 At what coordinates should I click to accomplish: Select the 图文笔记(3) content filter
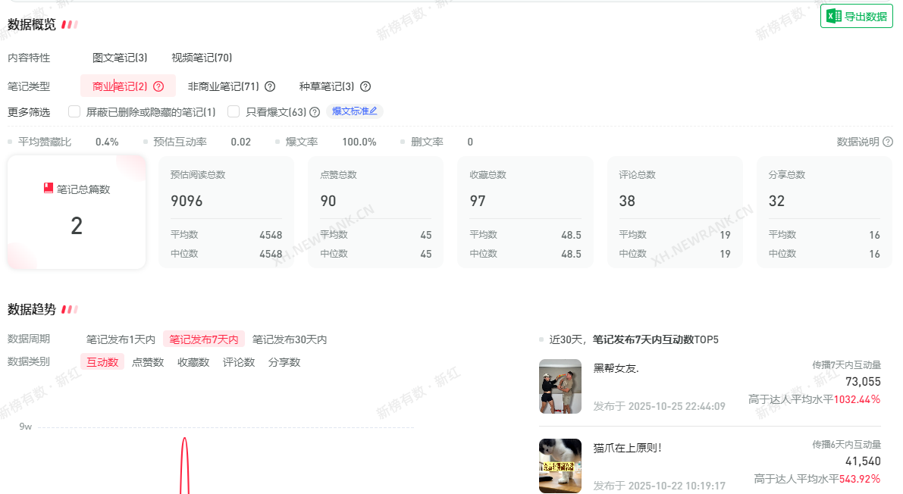pos(120,58)
